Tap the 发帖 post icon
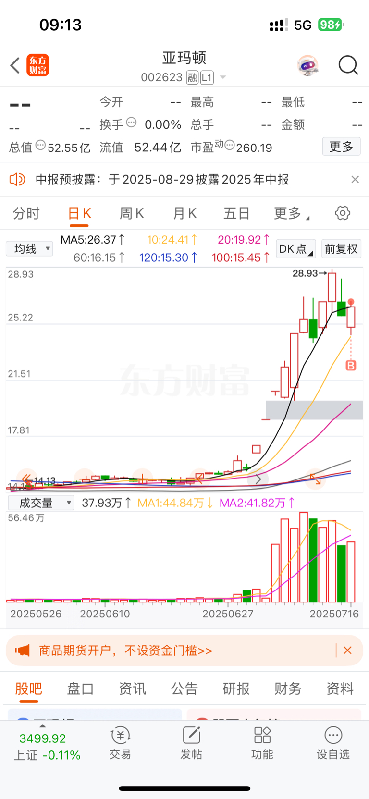Viewport: 369px width, 799px height. 191,743
